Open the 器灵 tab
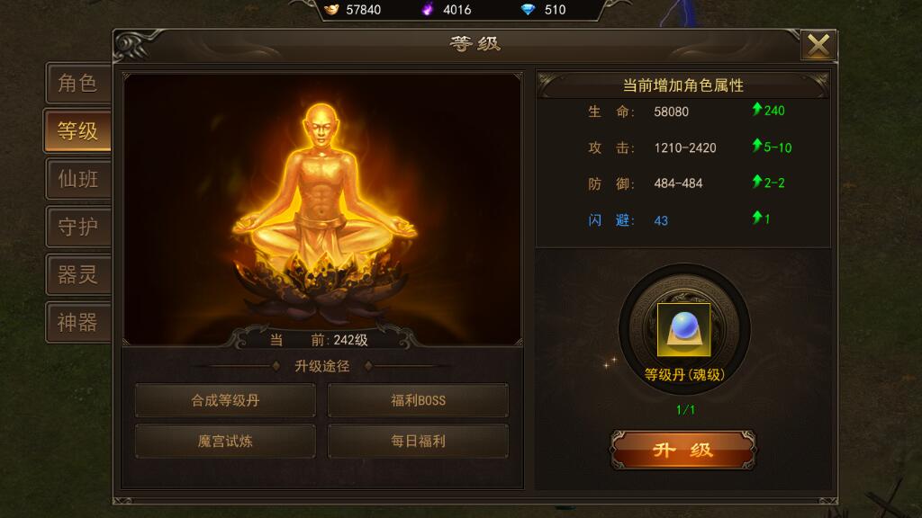 [78, 275]
